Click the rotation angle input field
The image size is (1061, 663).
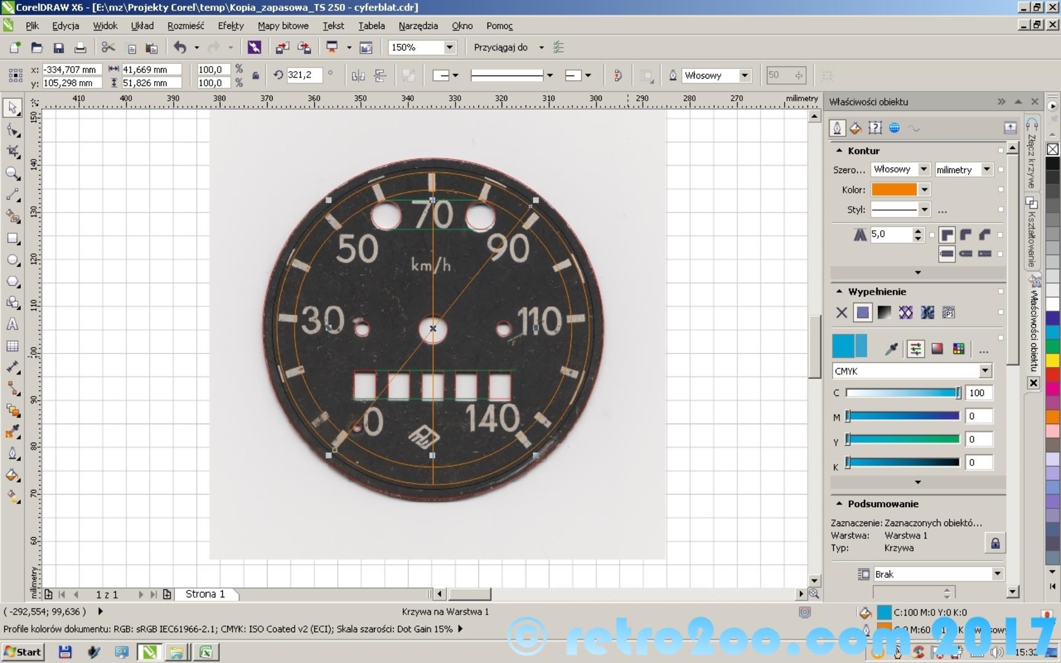pos(303,76)
